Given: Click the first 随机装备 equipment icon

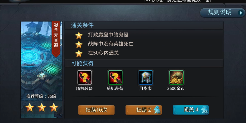Looking at the screenshot, I should (85, 77).
